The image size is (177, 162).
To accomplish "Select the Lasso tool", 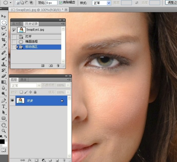I will [x=4, y=28].
